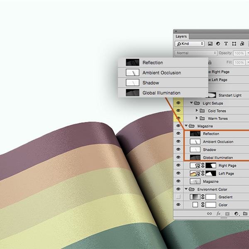Click Magazine layer thumbnail below Left Page

coord(195,181)
